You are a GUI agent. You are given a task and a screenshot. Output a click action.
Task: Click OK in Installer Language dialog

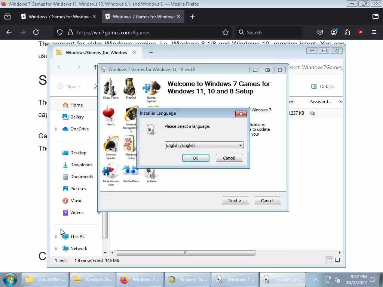195,158
